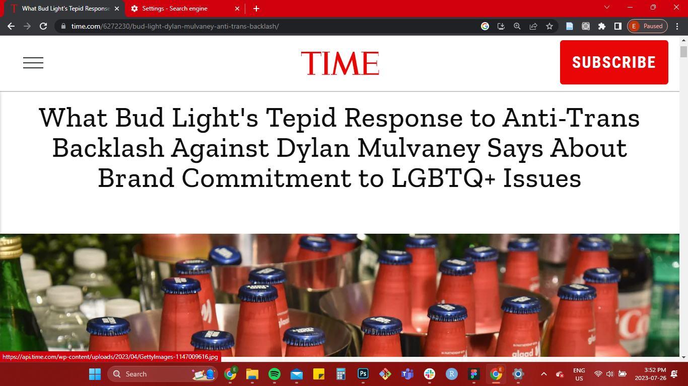
Task: Open the Paused profile menu
Action: (x=648, y=26)
